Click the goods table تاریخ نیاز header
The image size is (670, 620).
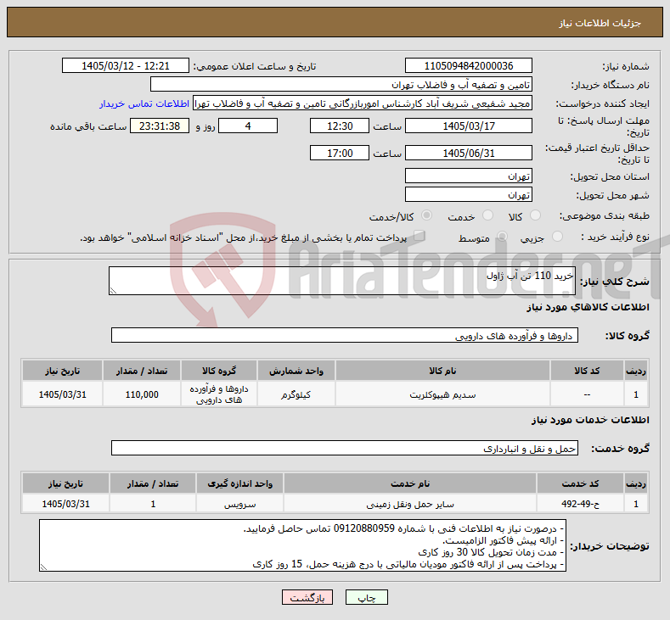[62, 371]
